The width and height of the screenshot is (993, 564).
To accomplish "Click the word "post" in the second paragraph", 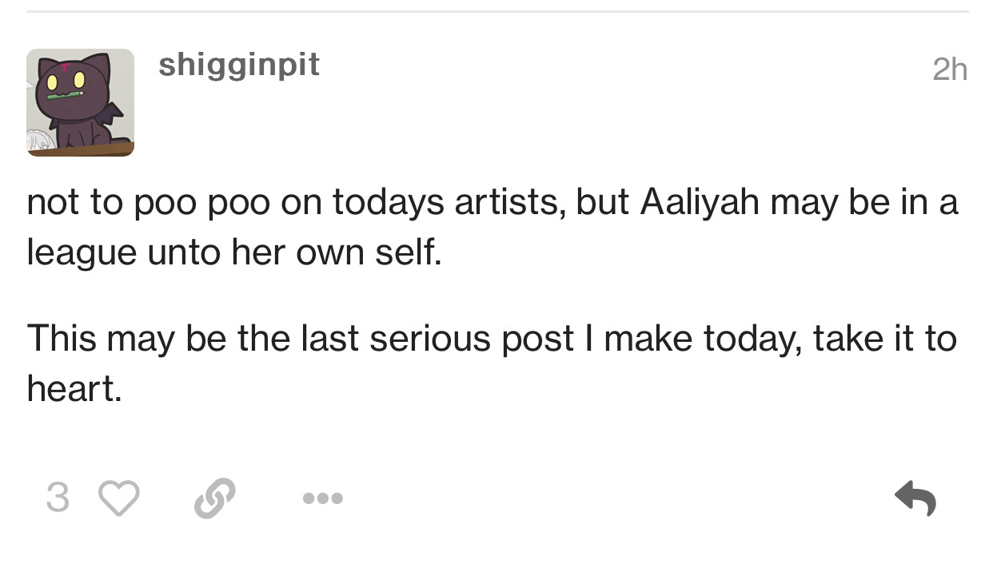I will (537, 339).
